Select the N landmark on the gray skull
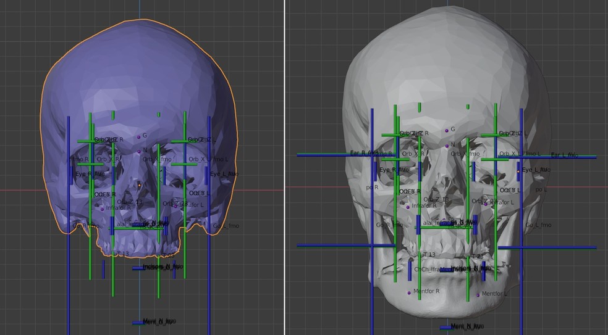The width and height of the screenshot is (608, 335). click(447, 146)
